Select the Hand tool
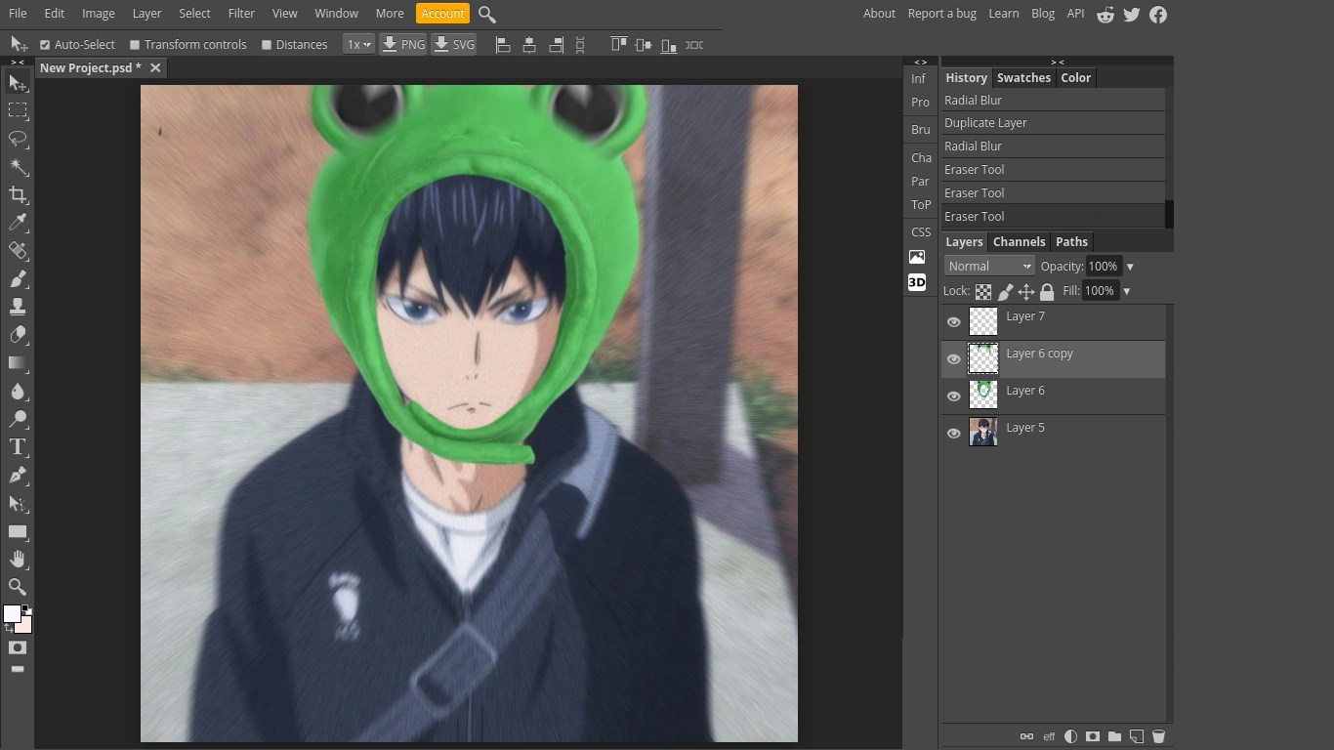1334x750 pixels. pyautogui.click(x=18, y=560)
